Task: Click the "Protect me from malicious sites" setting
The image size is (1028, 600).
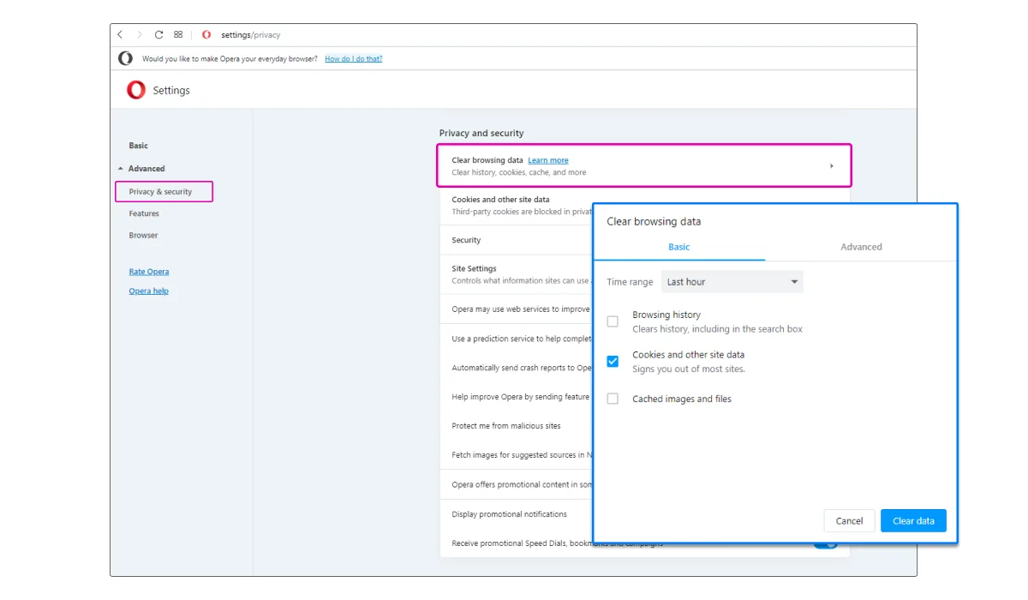Action: point(516,426)
